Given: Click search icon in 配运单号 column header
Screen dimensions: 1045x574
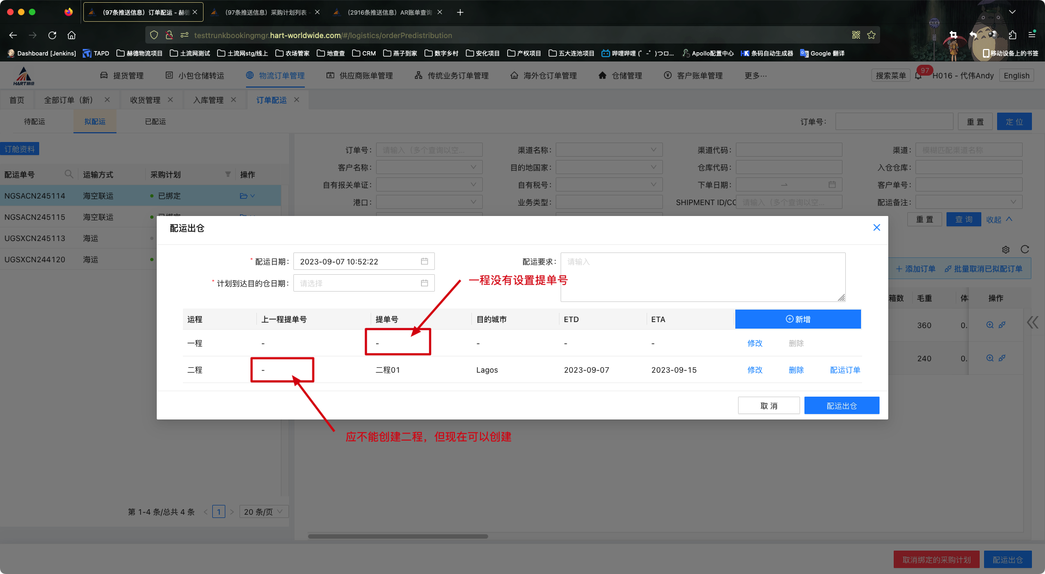Looking at the screenshot, I should click(69, 174).
